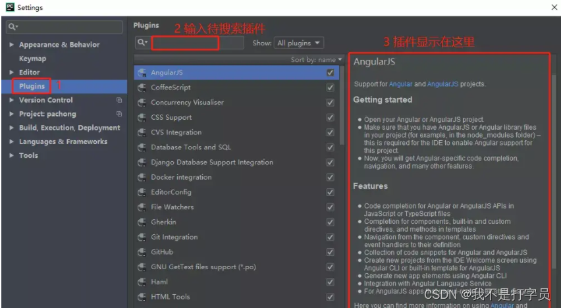Click the AngularJS plugin icon
Screen dimensions: 561x308
click(x=142, y=72)
